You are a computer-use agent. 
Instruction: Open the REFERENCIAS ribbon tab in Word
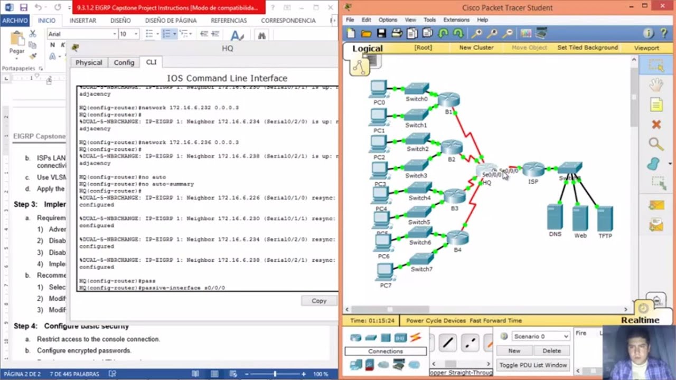point(229,20)
